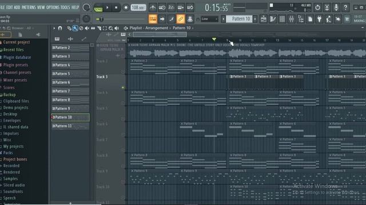Open the EDIT menu
The width and height of the screenshot is (366, 205).
click(x=10, y=7)
